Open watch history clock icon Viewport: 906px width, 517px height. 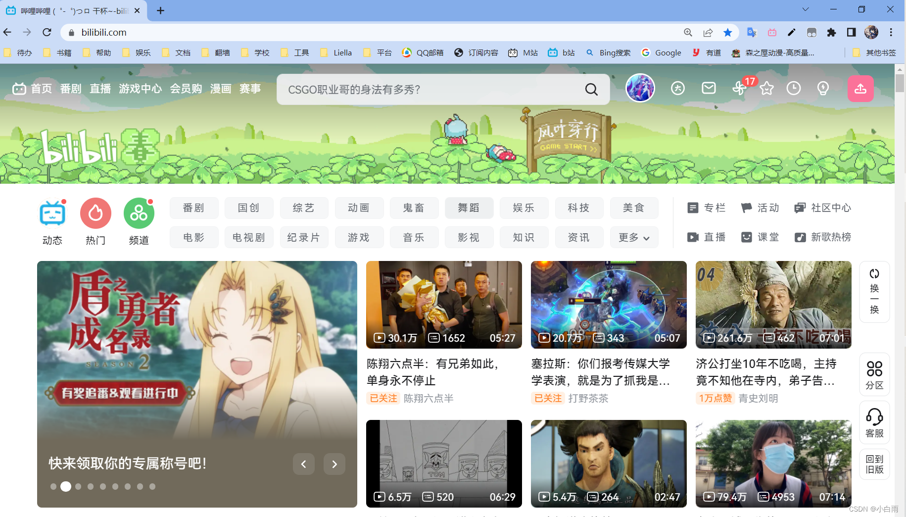794,88
